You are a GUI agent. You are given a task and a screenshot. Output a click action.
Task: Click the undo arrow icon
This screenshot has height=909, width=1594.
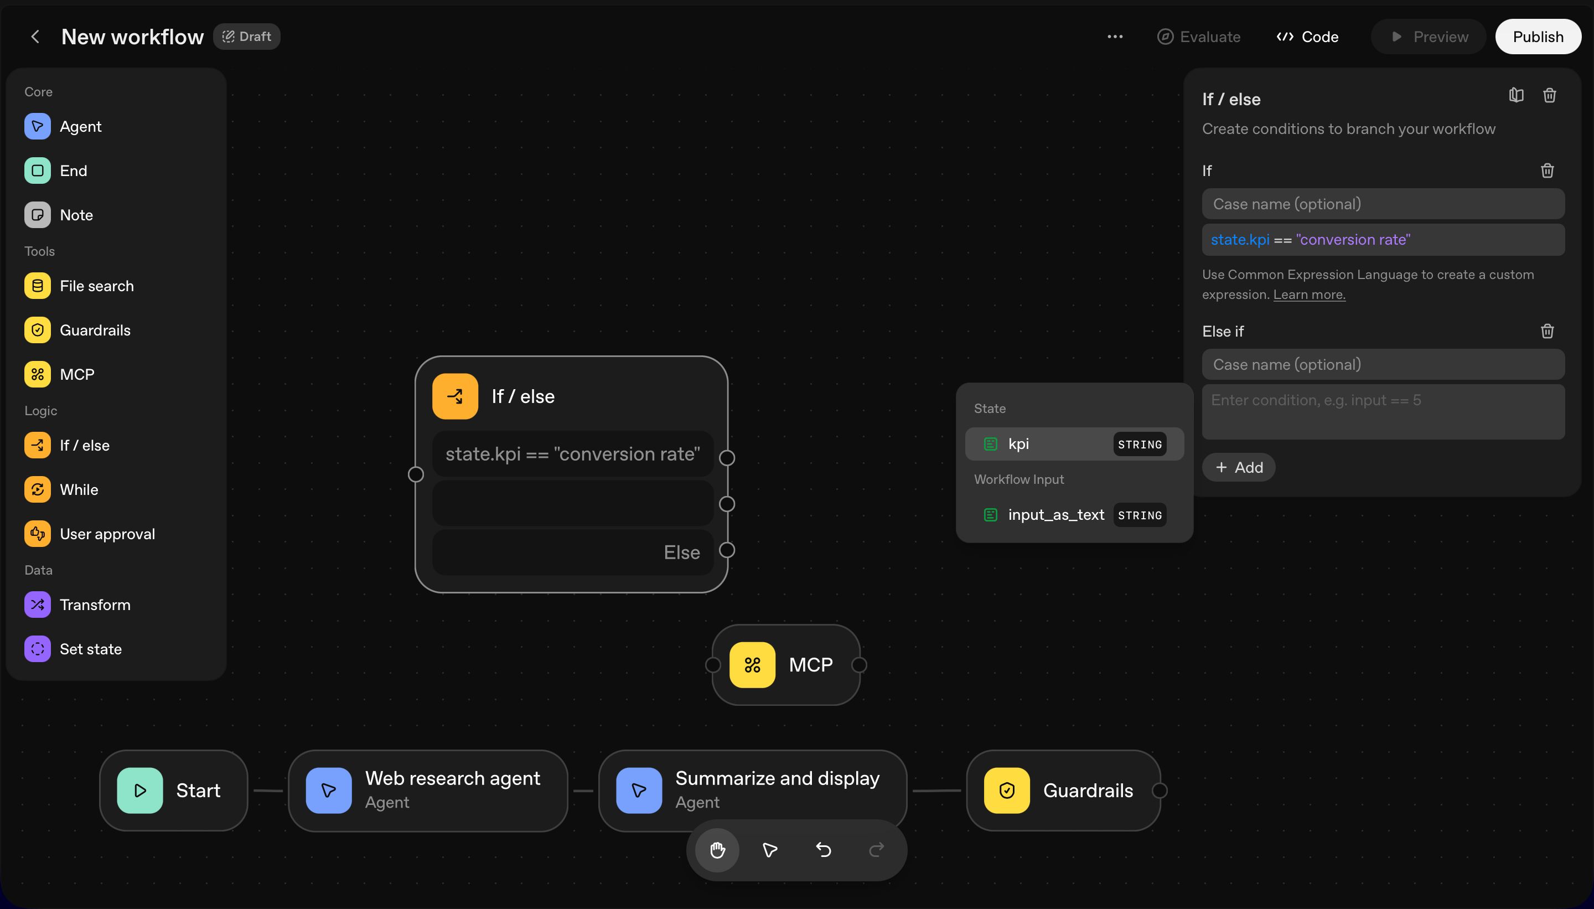click(823, 850)
